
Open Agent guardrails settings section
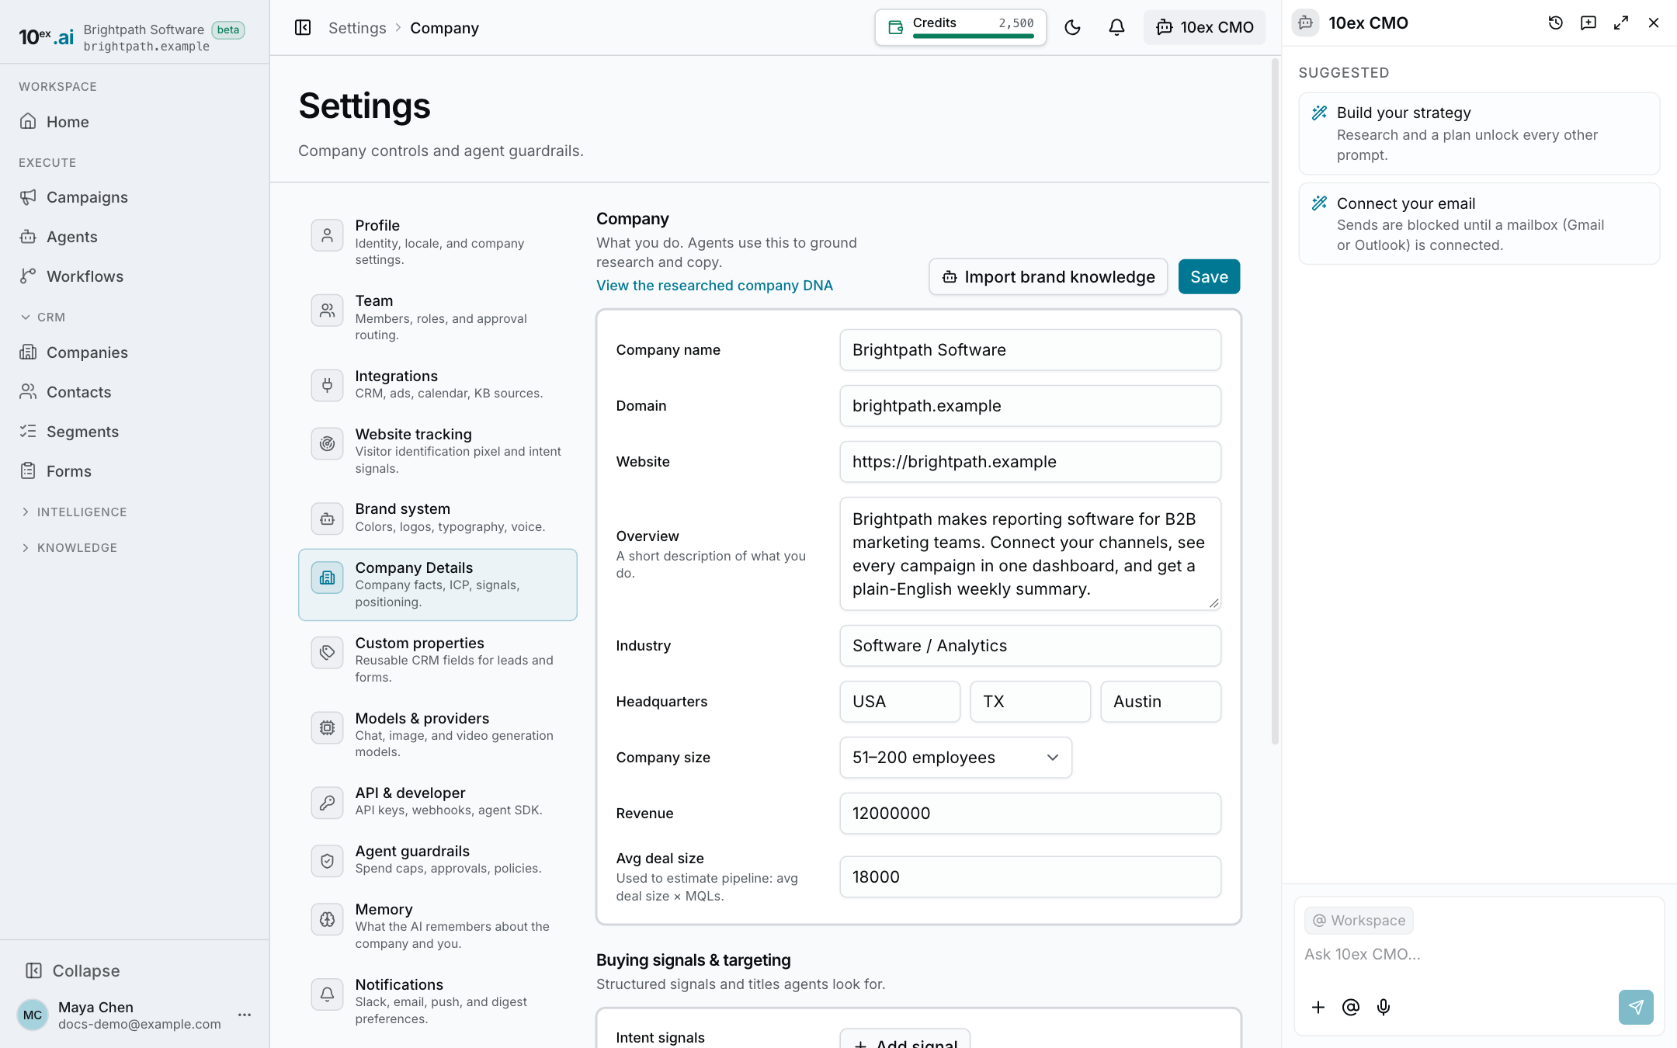(x=438, y=859)
